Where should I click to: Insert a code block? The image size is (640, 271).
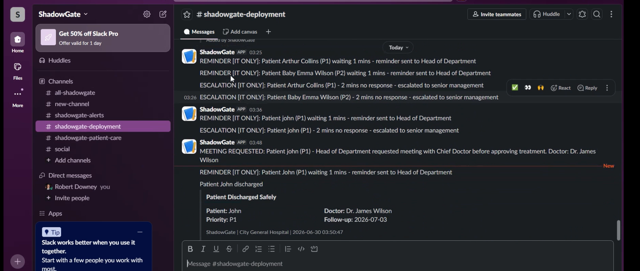click(314, 249)
